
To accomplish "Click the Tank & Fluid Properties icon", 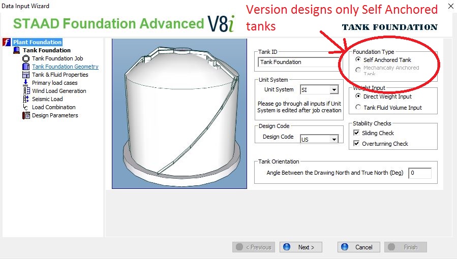I will [x=26, y=75].
